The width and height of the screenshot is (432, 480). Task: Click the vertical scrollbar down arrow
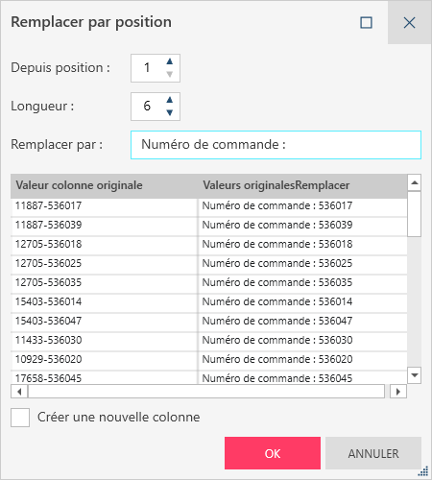coord(415,375)
